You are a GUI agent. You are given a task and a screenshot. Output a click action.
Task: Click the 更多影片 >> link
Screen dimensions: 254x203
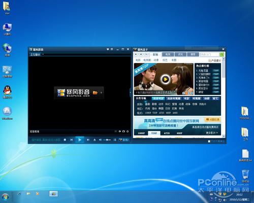(212, 133)
